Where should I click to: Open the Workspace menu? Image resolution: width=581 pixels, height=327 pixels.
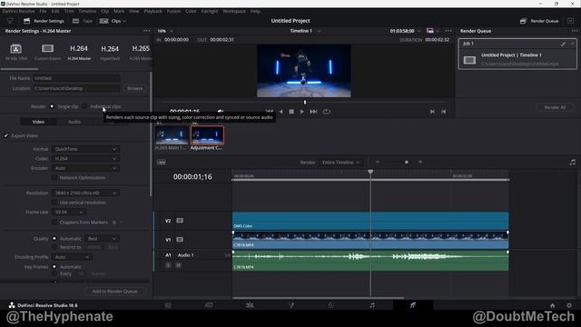click(x=234, y=11)
